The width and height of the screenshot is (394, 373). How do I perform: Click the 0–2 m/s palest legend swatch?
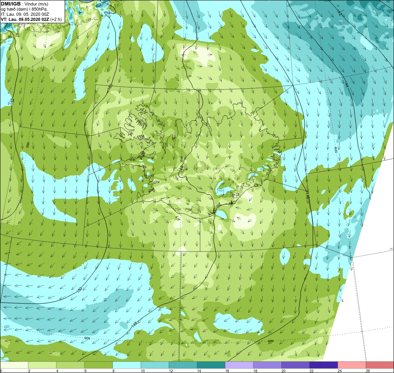[14, 365]
